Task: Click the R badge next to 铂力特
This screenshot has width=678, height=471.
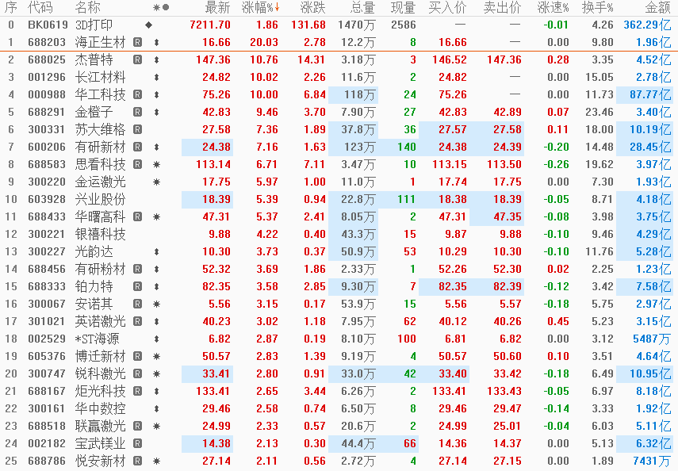Action: [x=137, y=286]
